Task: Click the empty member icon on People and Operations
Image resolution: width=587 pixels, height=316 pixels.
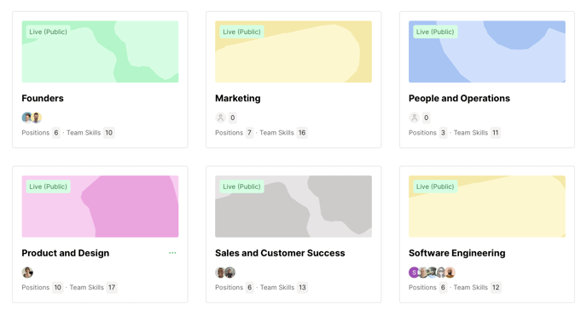Action: pos(414,118)
